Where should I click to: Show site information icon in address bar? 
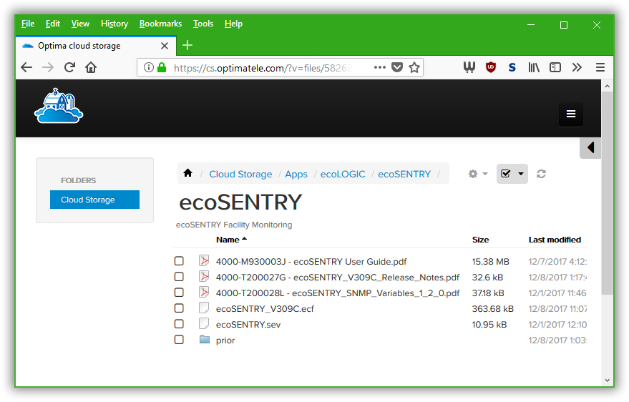point(148,67)
